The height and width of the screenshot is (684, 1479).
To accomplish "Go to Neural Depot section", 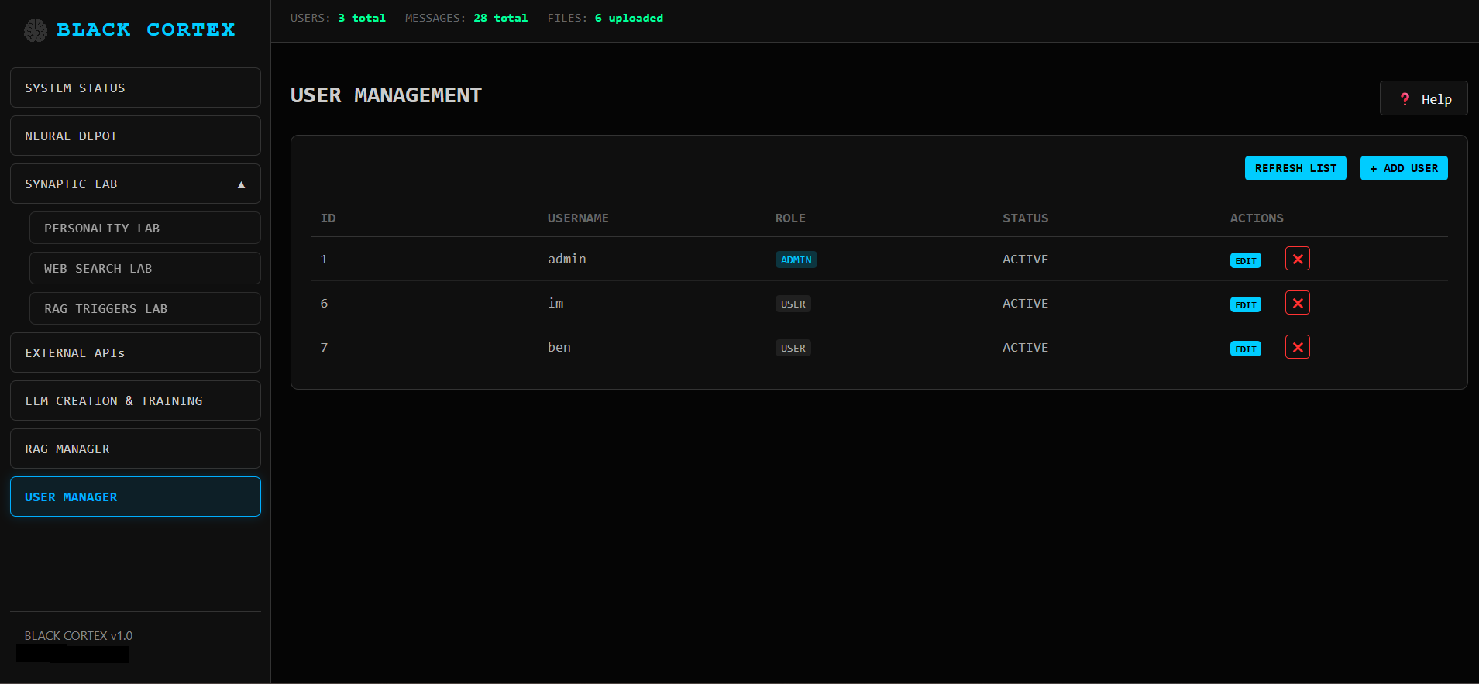I will point(136,136).
